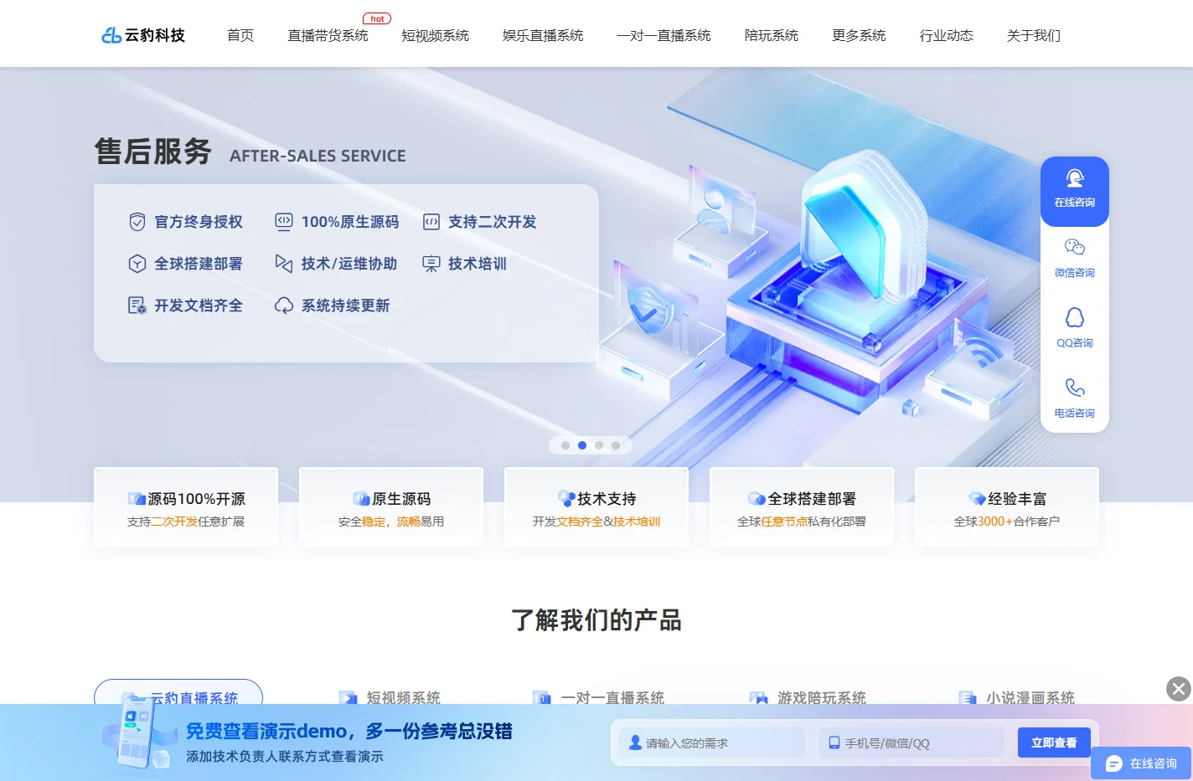The height and width of the screenshot is (781, 1193).
Task: Click the 技术支持 feature card
Action: [x=596, y=507]
